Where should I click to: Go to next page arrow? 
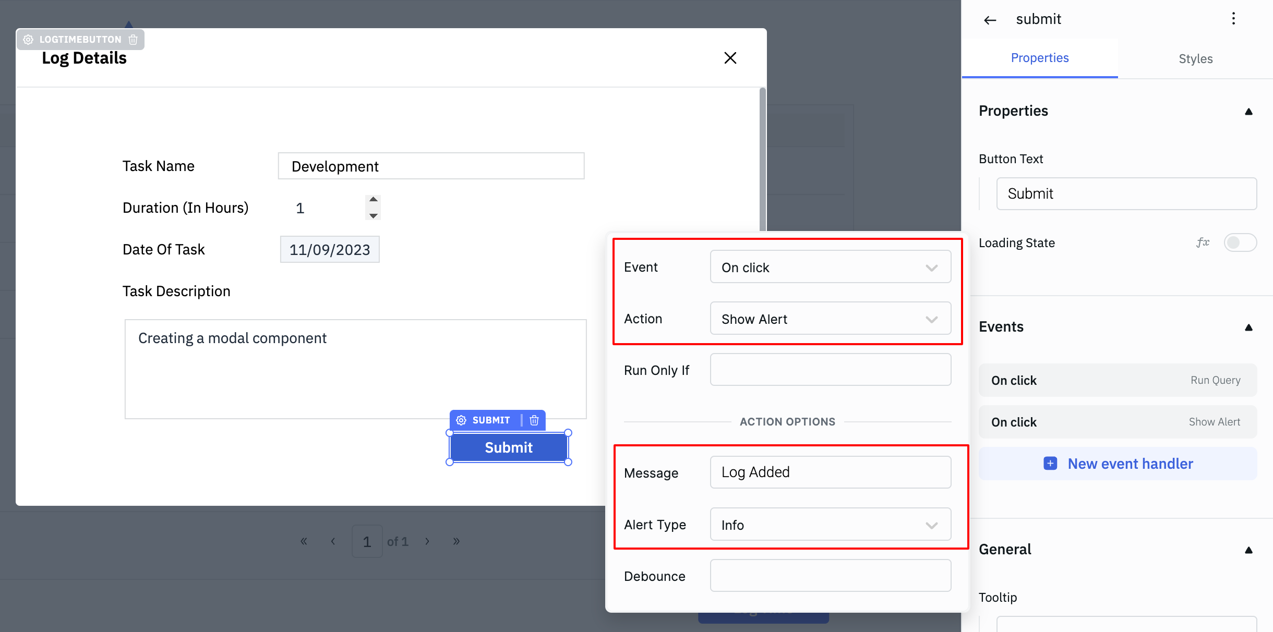coord(427,541)
